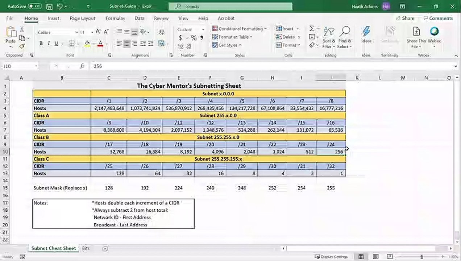Switch to the Review ribbon tab

tap(161, 18)
